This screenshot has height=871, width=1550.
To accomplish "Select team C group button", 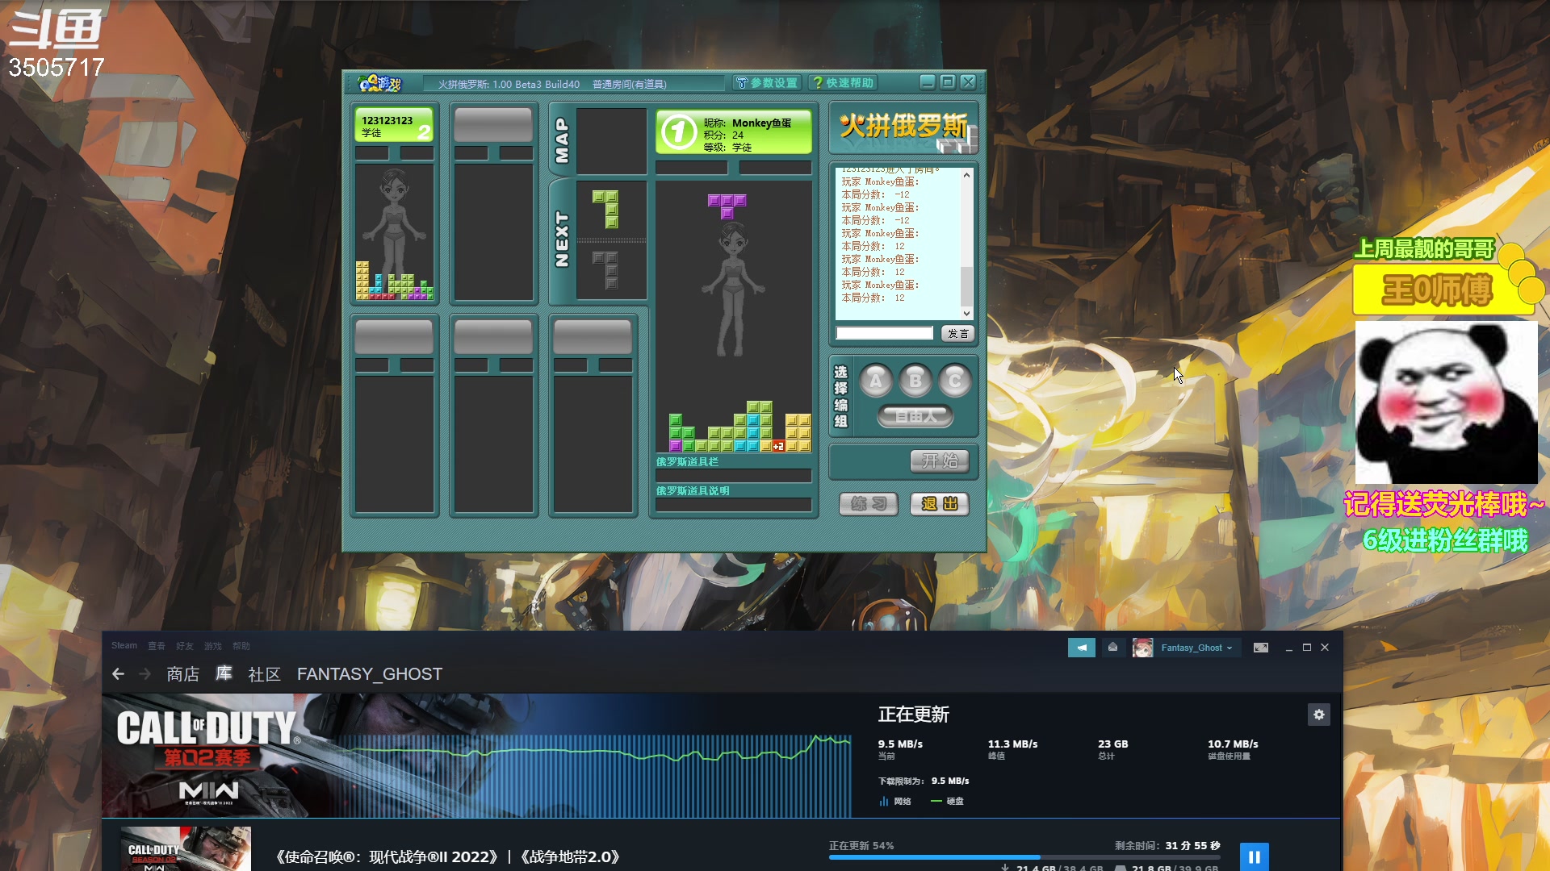I will click(954, 381).
